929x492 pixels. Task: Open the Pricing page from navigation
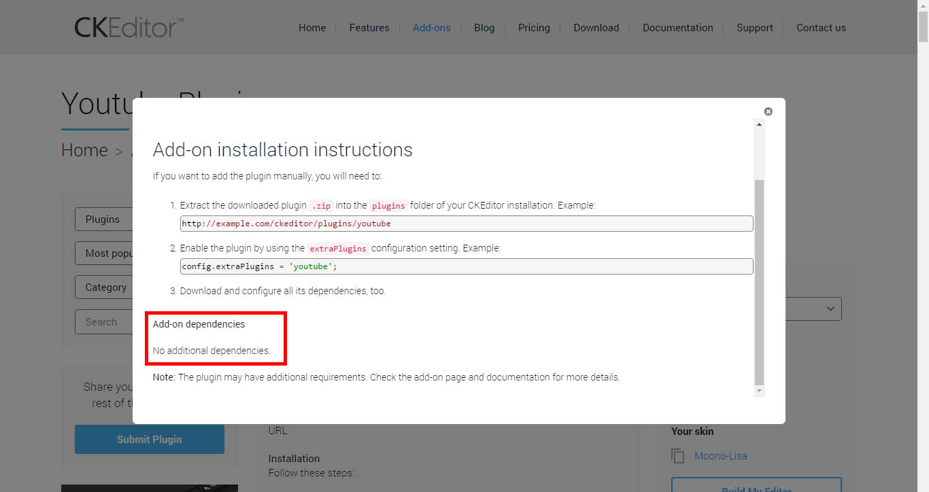tap(534, 28)
